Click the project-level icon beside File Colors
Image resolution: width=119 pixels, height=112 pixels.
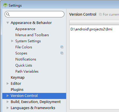[62, 47]
